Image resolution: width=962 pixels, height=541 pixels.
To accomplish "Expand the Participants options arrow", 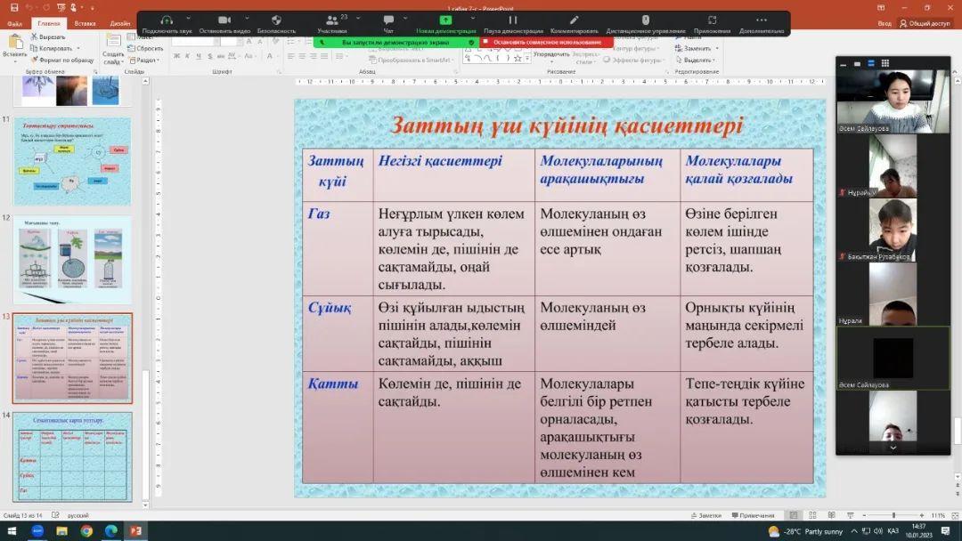I will coord(358,19).
